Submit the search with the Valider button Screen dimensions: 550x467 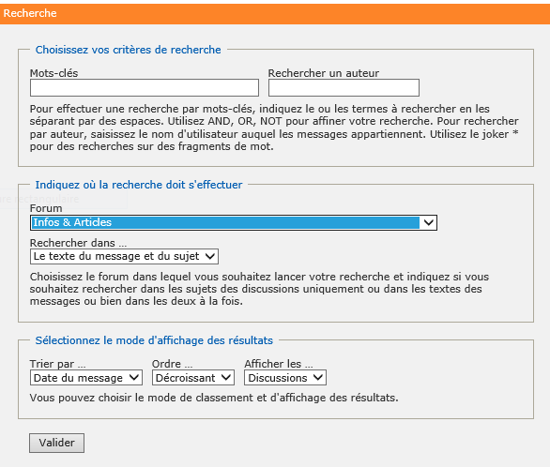pyautogui.click(x=57, y=443)
